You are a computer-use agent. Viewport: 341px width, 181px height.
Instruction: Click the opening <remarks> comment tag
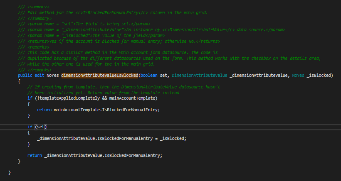coord(33,47)
